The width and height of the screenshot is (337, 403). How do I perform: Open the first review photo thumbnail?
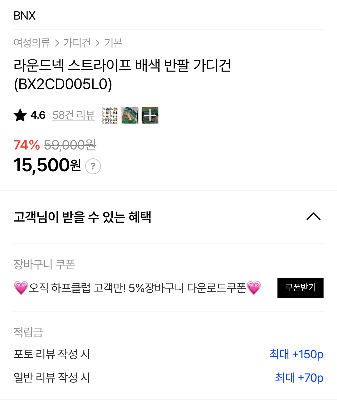(110, 115)
